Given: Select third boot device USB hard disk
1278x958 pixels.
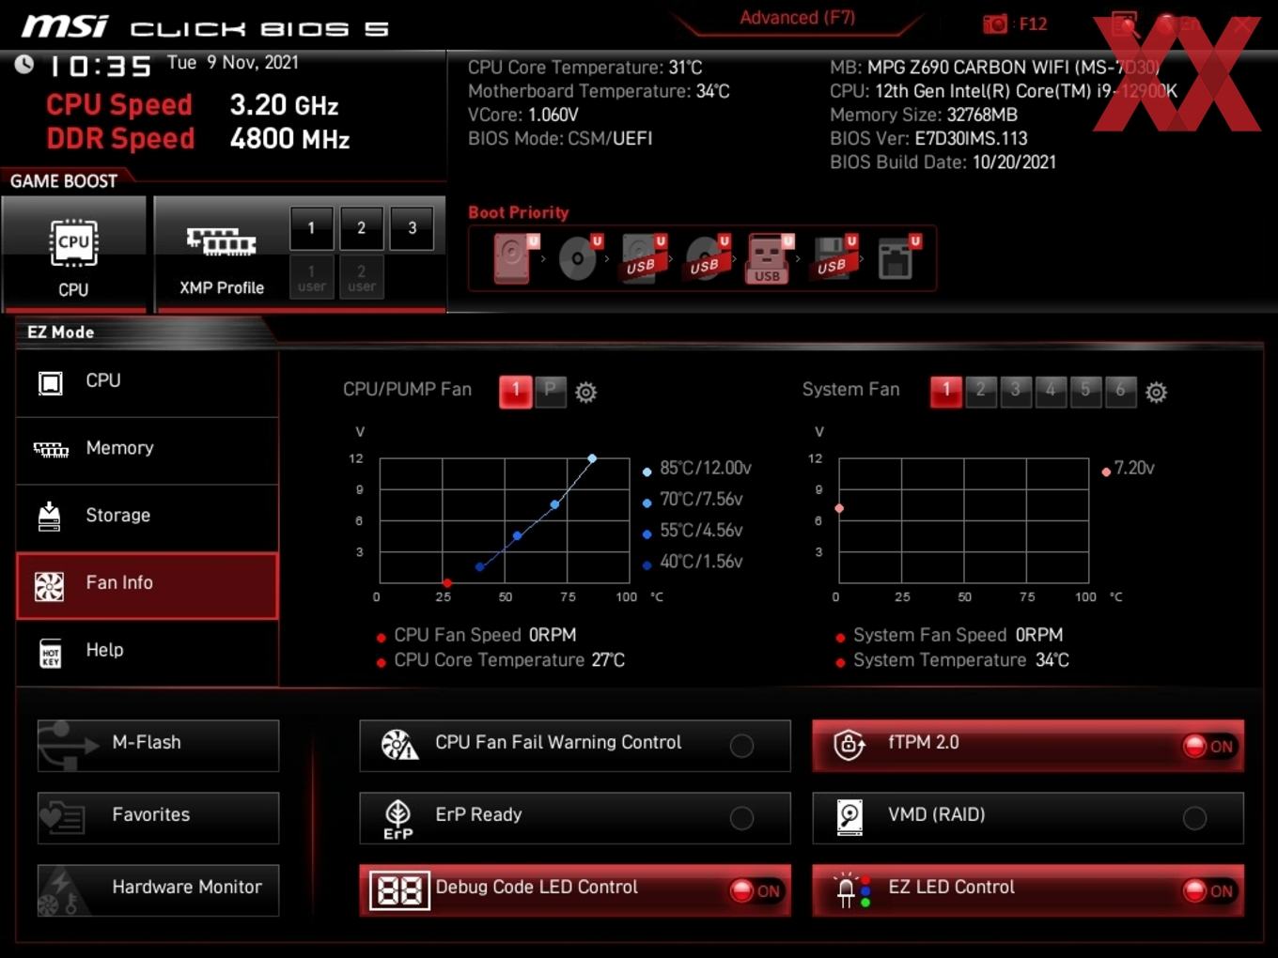Looking at the screenshot, I should (643, 258).
